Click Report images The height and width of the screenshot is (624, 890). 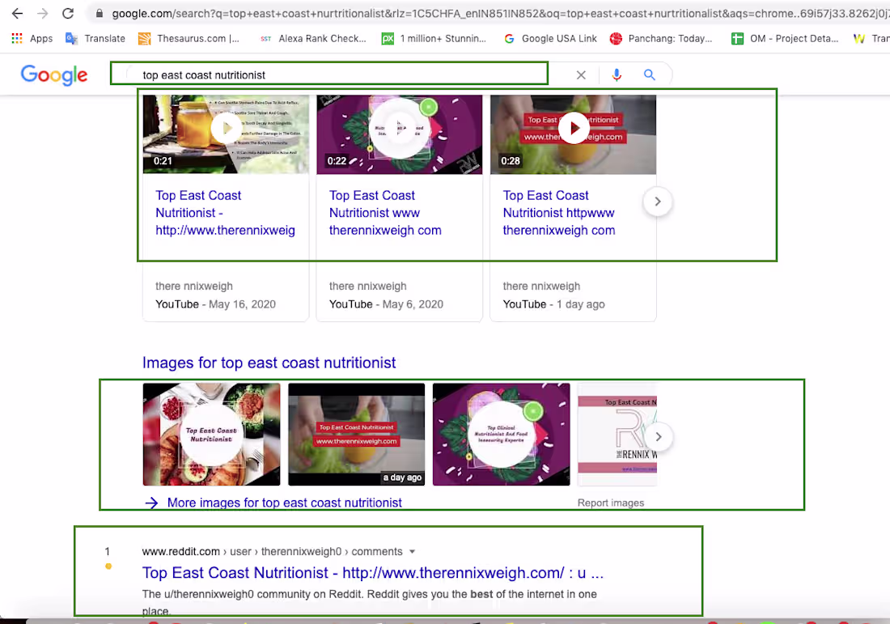611,503
